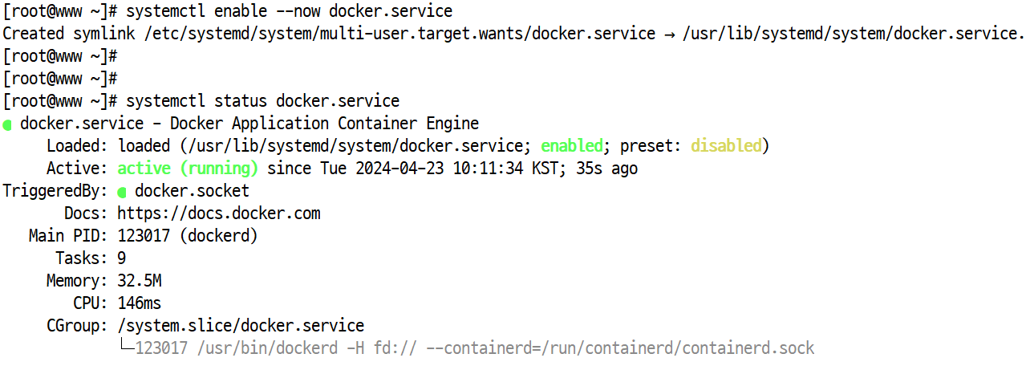Open the https://docs.docker.com link
Viewport: 1026px width, 366px height.
[219, 213]
